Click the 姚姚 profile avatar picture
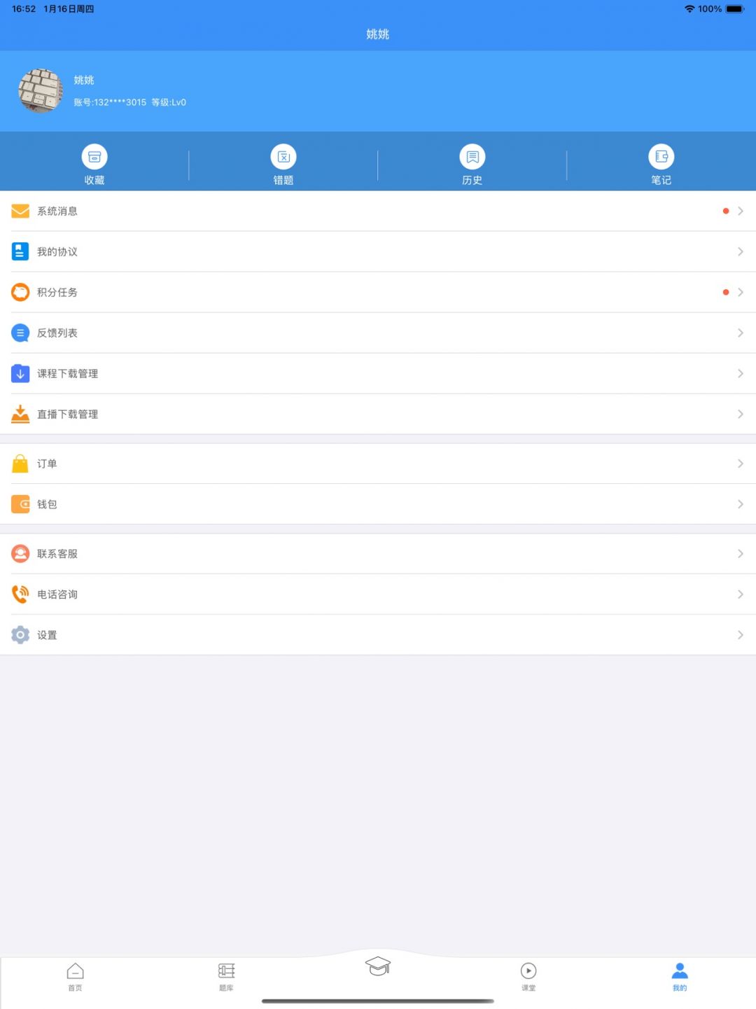This screenshot has width=756, height=1009. [x=41, y=91]
